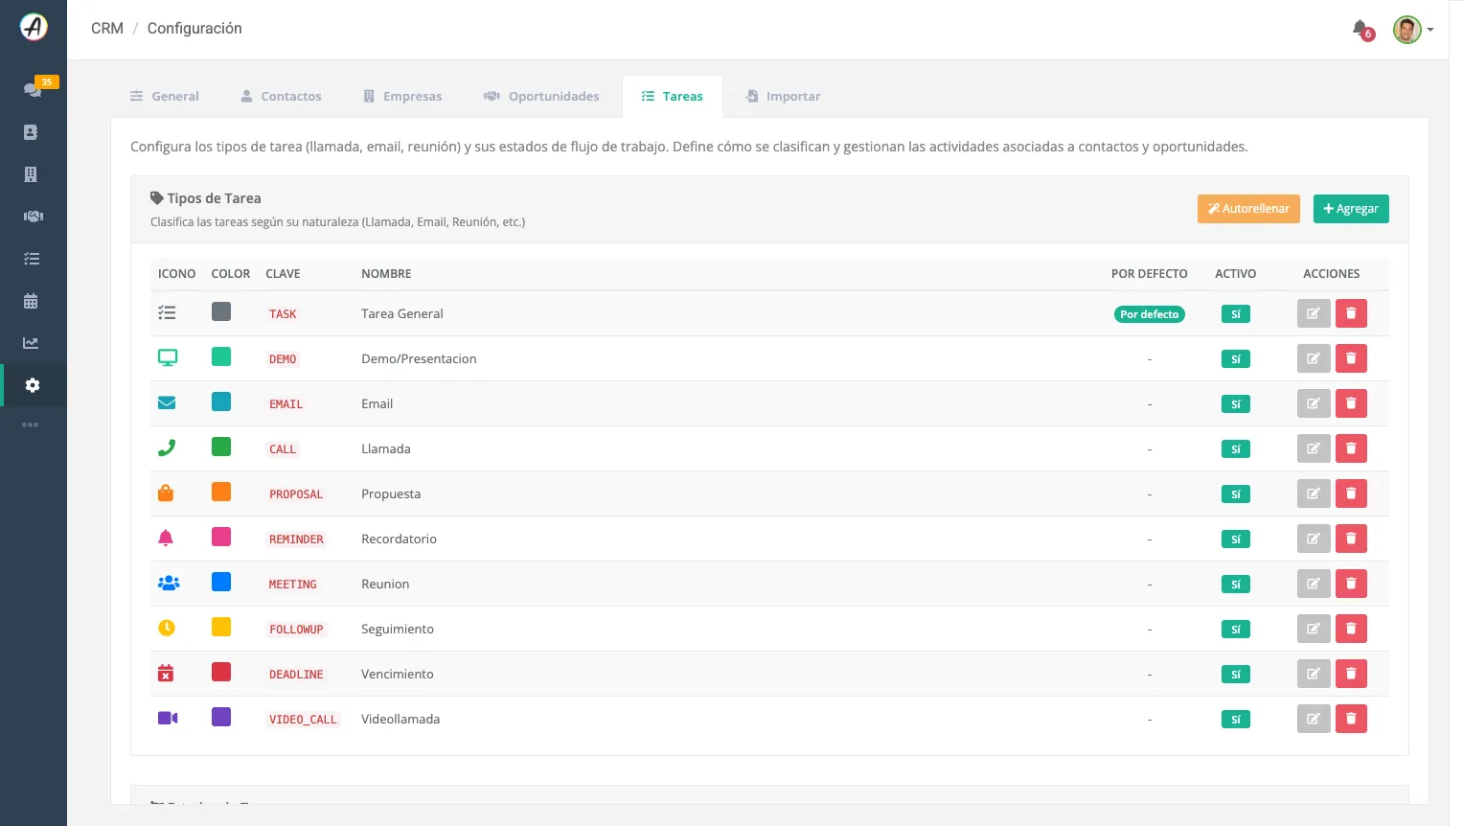Click the "Sí" active badge for Email

(x=1236, y=404)
